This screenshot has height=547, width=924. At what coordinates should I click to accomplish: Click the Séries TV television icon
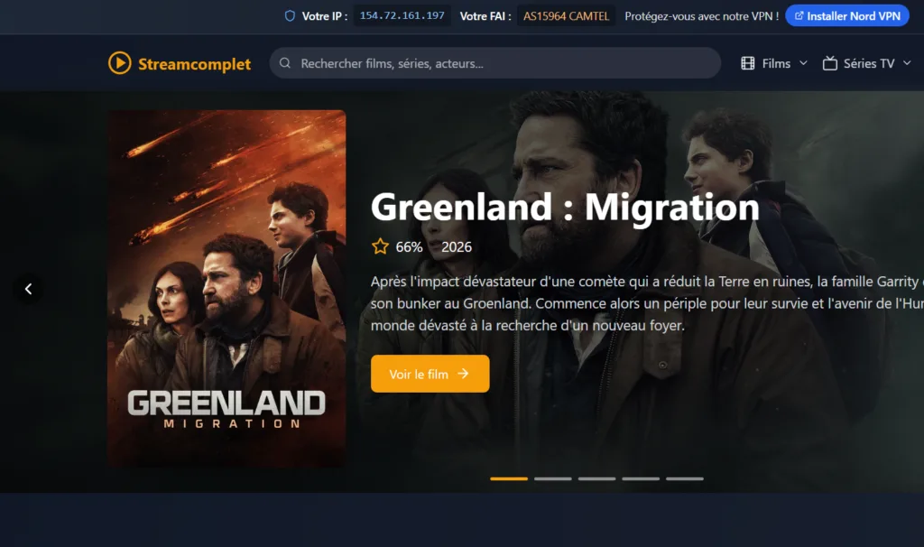click(830, 63)
